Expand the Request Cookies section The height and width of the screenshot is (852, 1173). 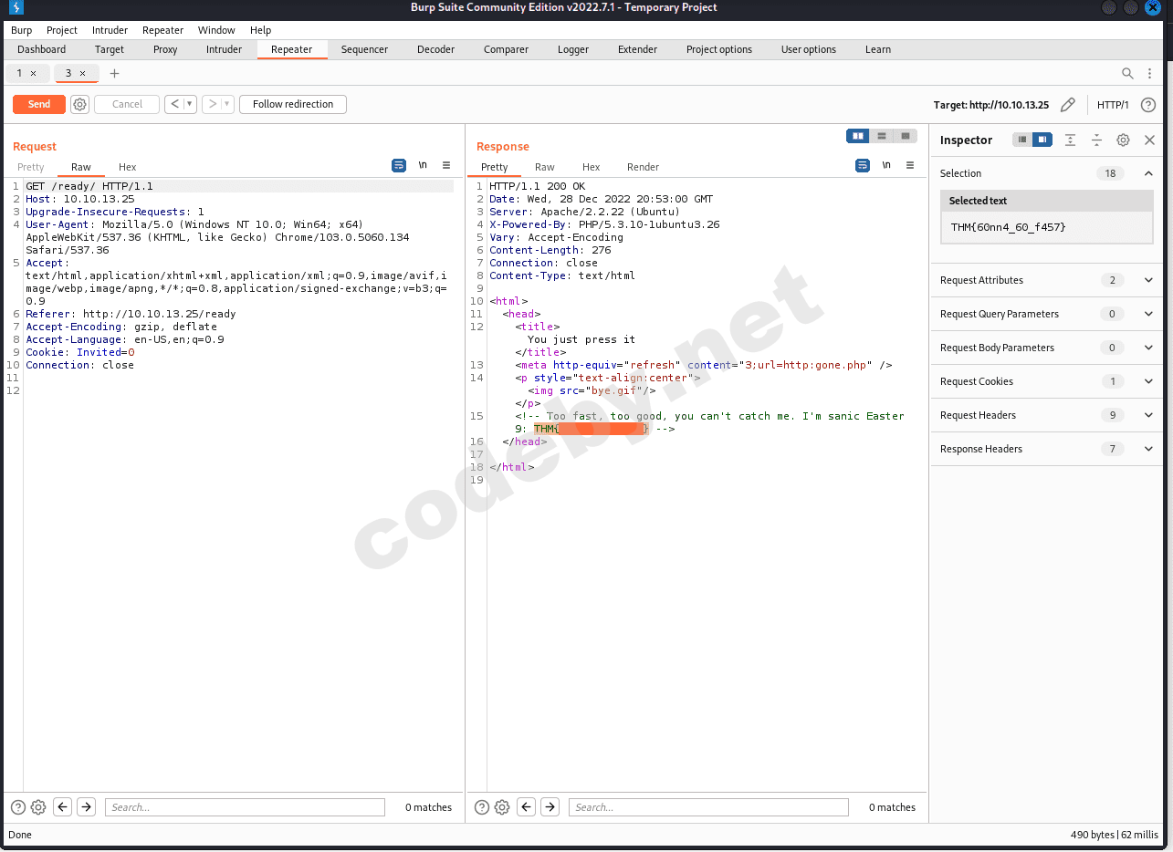(x=1148, y=381)
